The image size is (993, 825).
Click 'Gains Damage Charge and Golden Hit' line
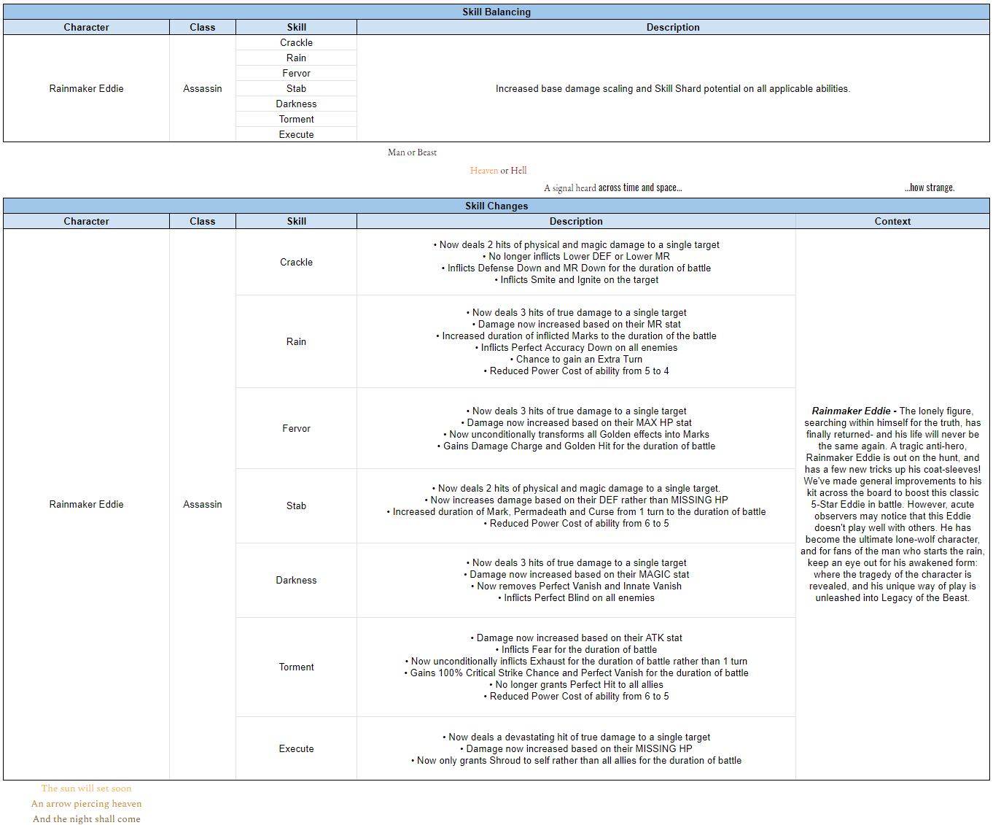[576, 446]
